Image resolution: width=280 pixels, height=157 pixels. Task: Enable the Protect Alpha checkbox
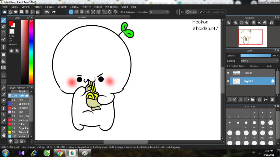pos(229,66)
